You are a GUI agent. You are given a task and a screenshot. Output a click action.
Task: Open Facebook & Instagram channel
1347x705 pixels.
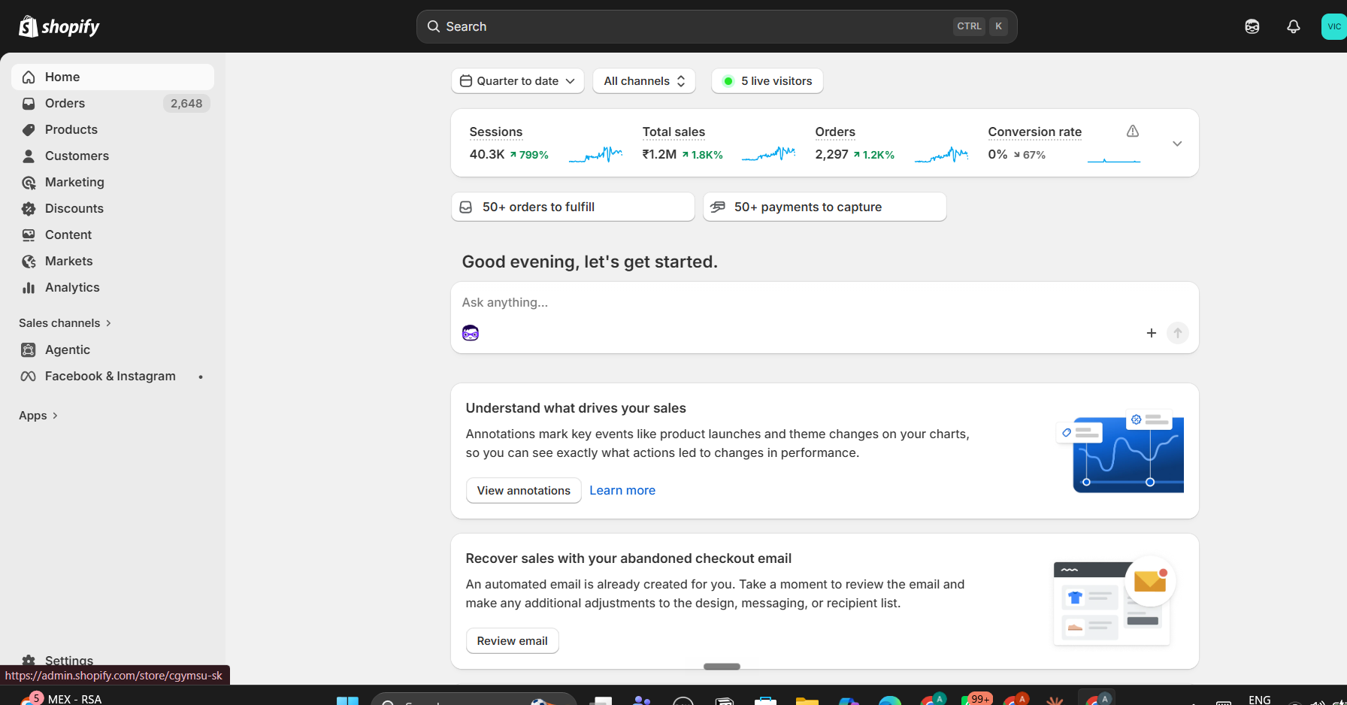[x=113, y=376]
